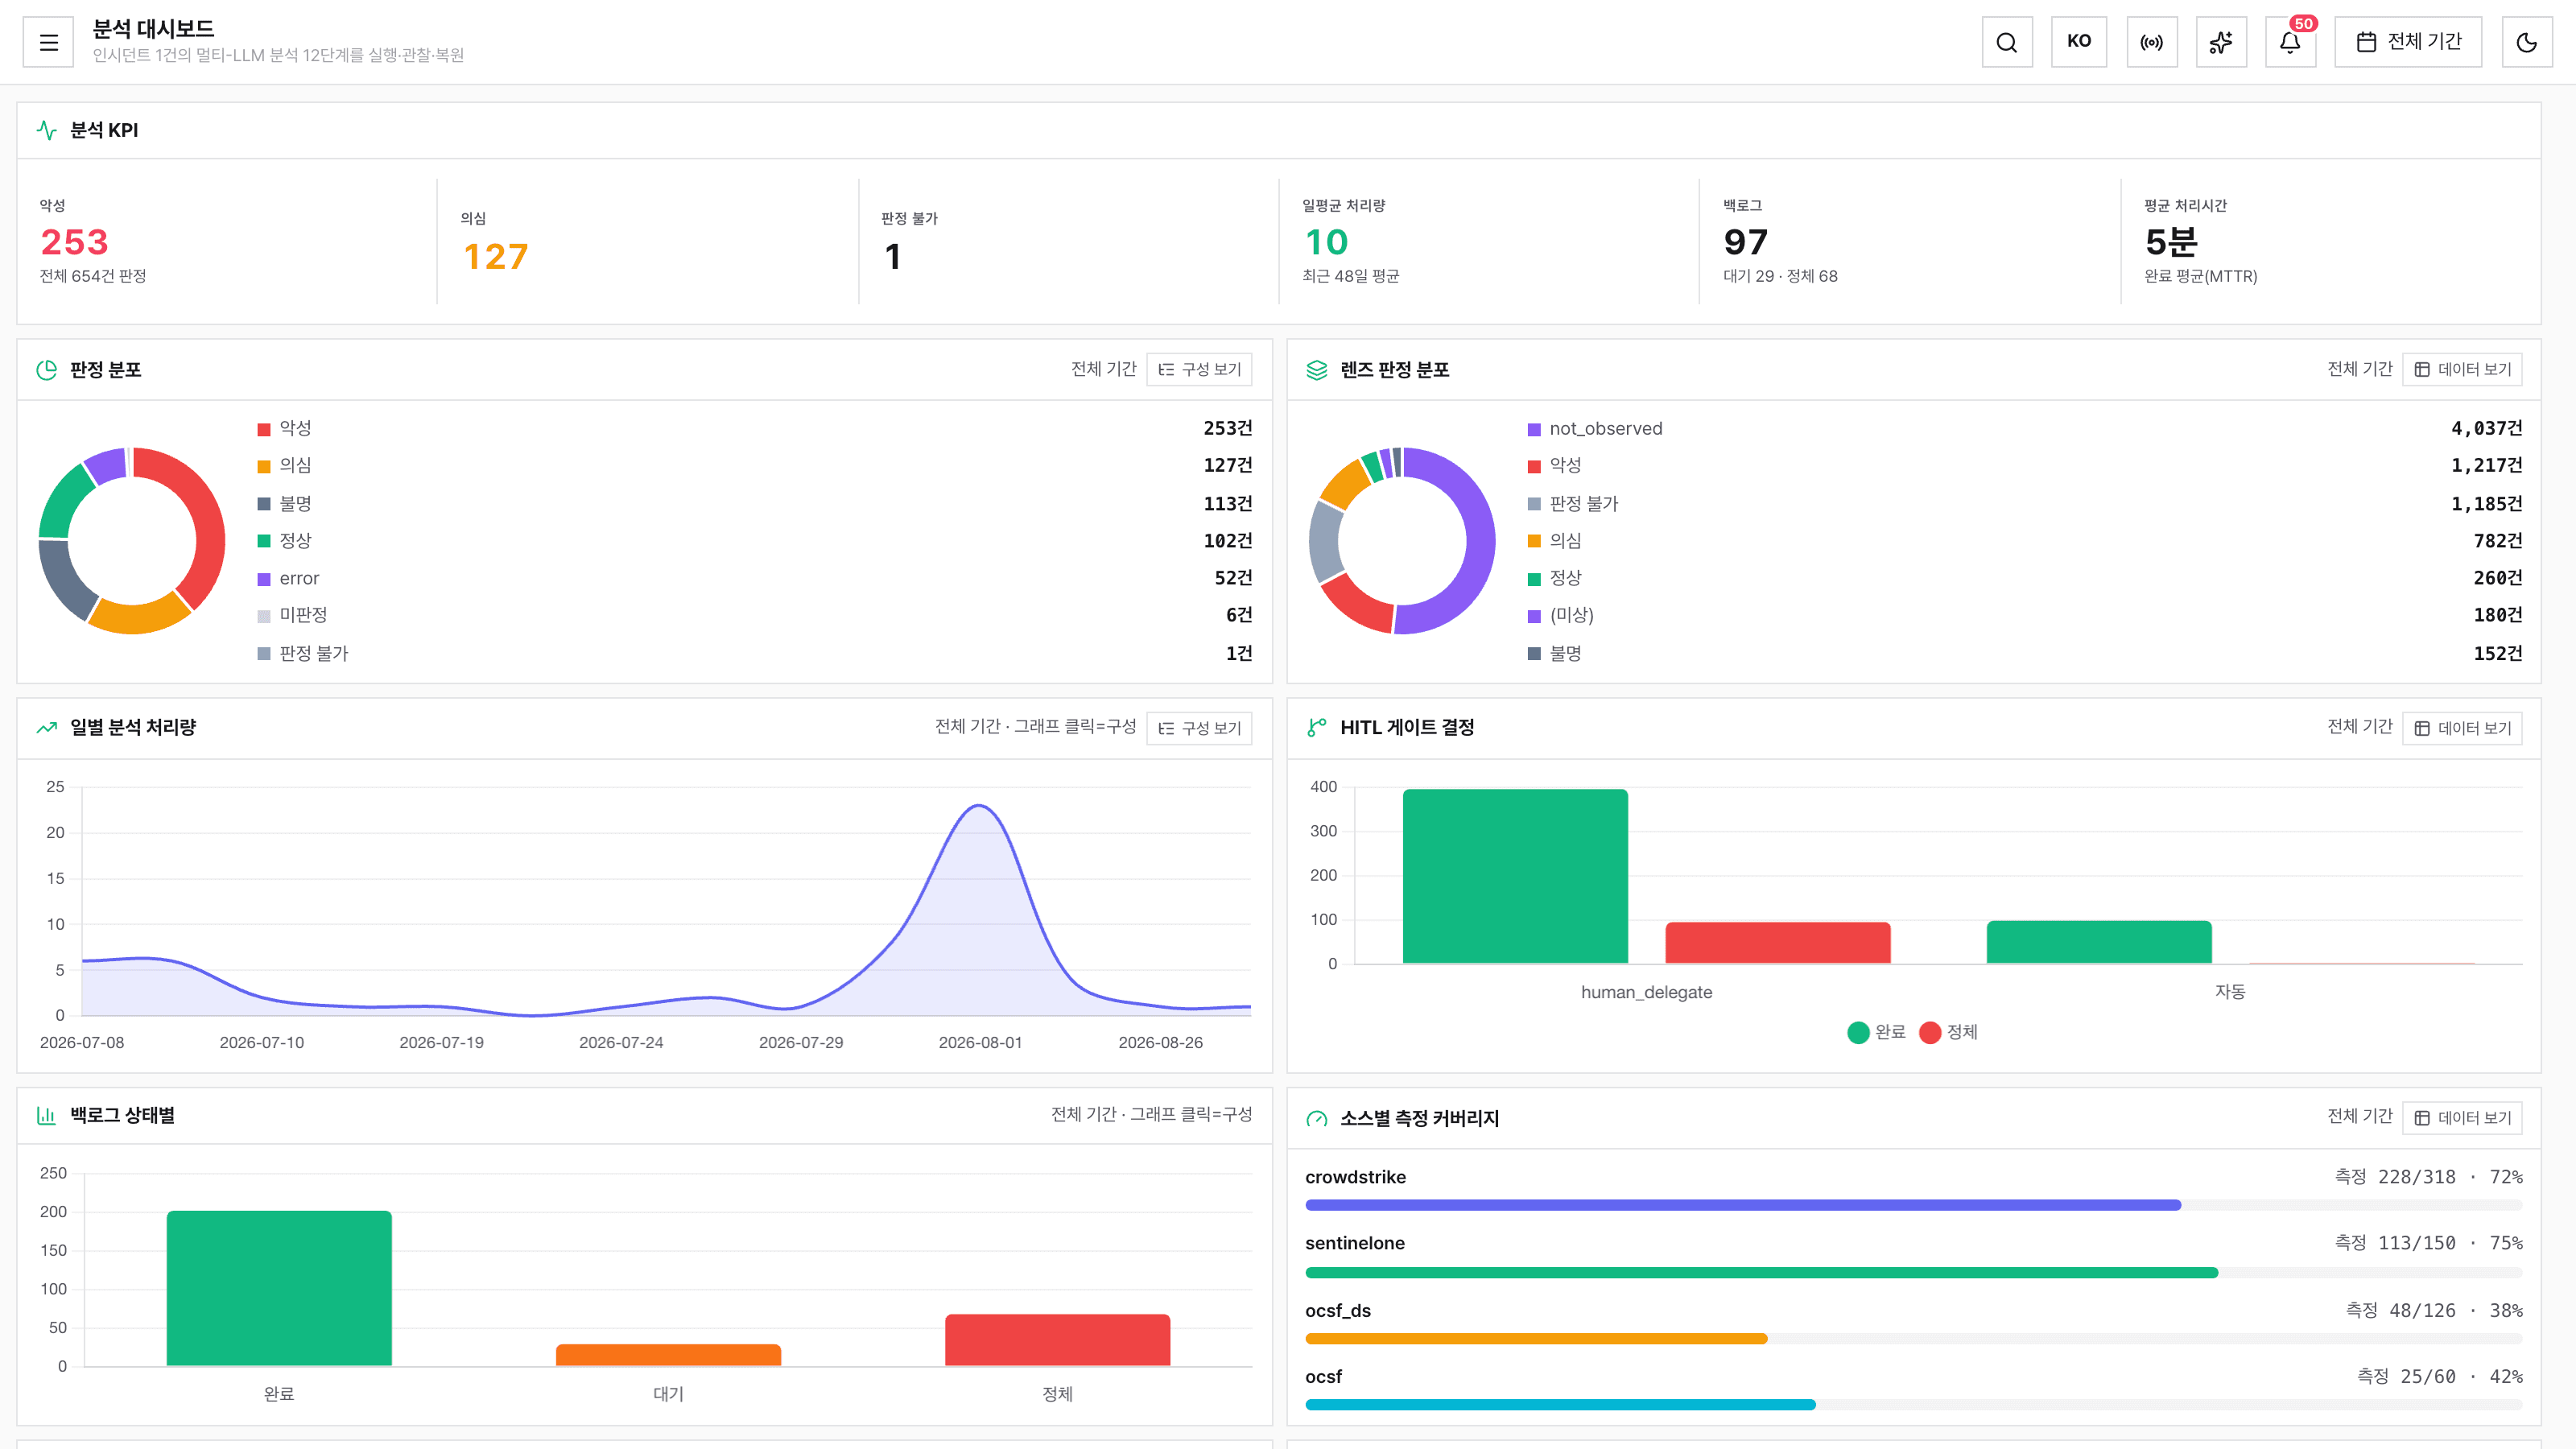Open 데이터 보기 in 소스별 측정 커버리지 panel
This screenshot has height=1449, width=2576.
(x=2462, y=1118)
